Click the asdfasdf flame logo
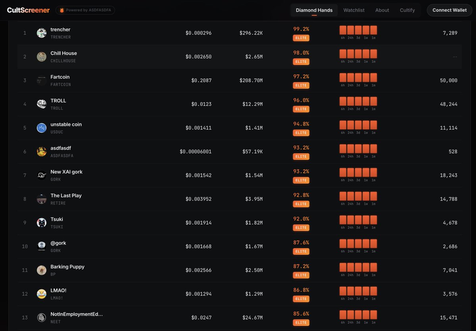This screenshot has height=331, width=476. pyautogui.click(x=41, y=151)
